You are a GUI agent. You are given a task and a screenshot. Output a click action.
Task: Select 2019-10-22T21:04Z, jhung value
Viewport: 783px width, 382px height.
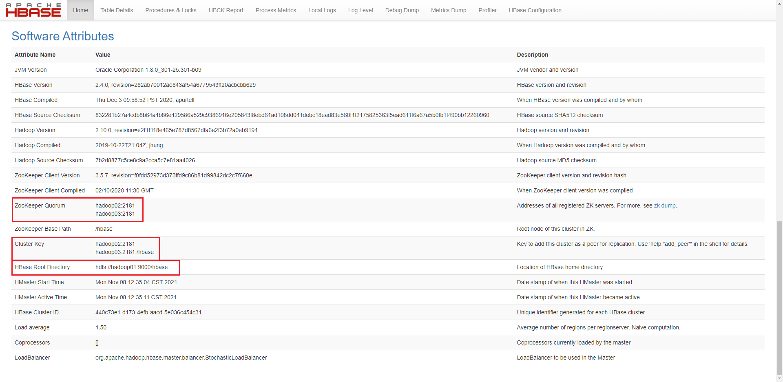[129, 145]
